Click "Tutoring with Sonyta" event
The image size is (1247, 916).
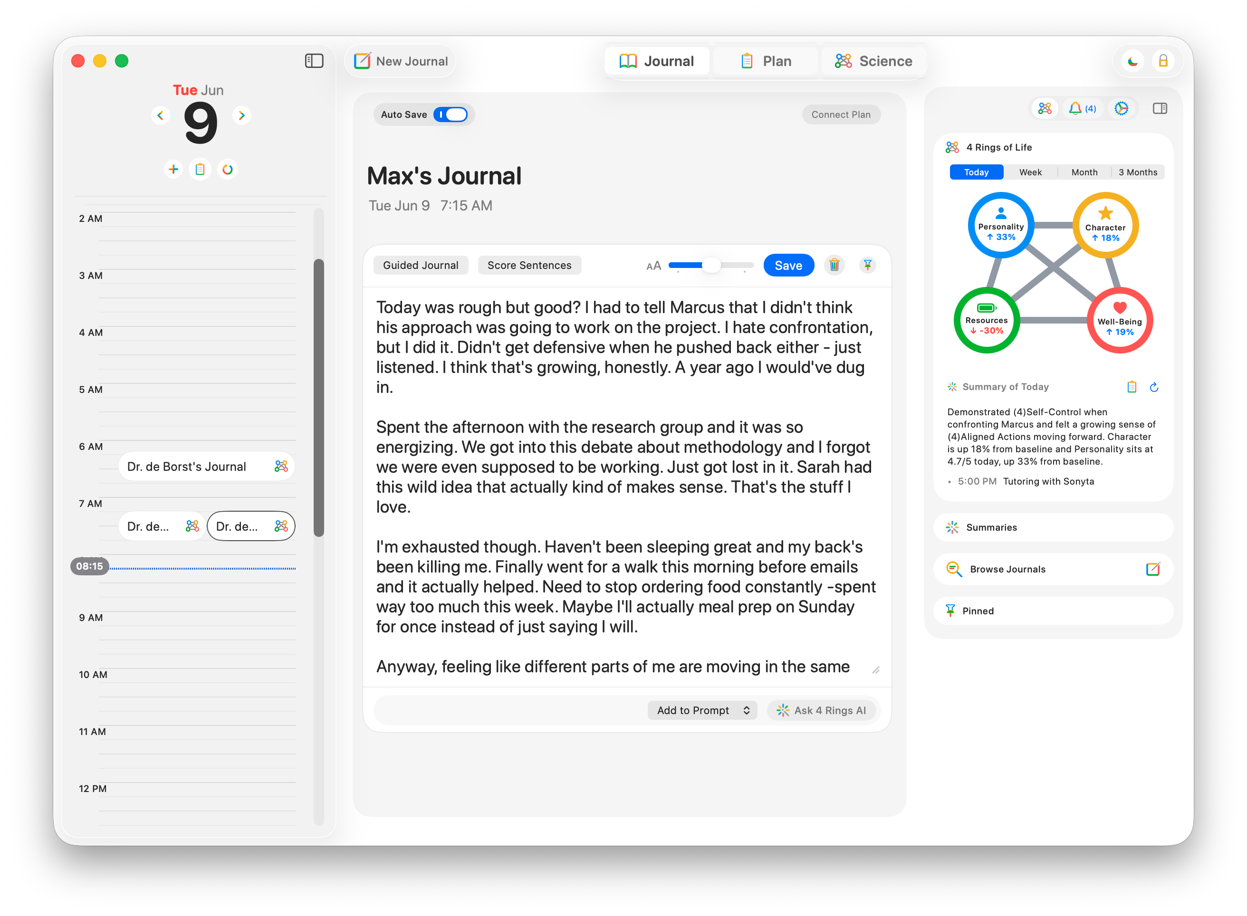coord(1048,481)
